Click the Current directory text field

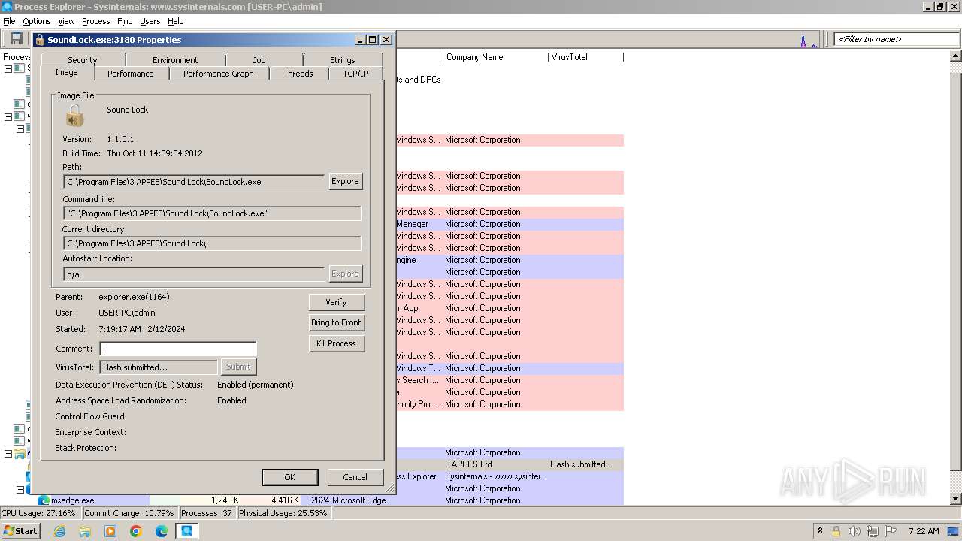coord(212,243)
